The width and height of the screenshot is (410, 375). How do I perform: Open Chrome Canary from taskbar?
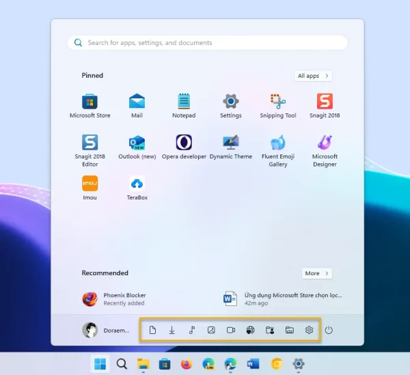(277, 364)
